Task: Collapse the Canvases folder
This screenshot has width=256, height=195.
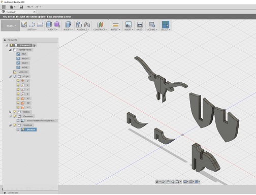Action: point(10,116)
